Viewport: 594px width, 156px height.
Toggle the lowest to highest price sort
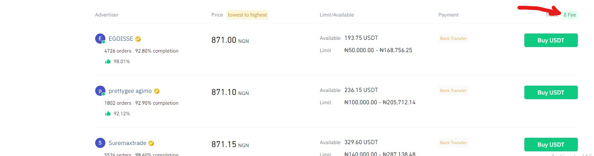[247, 15]
